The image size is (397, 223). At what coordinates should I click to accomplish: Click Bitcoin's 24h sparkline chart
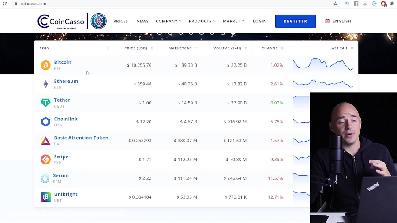[x=323, y=64]
